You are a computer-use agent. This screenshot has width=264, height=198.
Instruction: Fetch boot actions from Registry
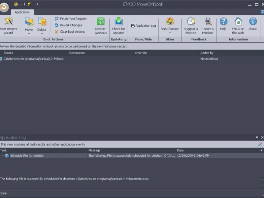click(71, 19)
